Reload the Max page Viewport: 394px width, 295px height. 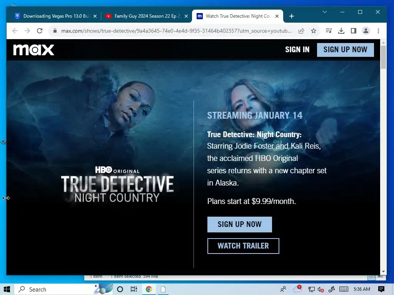40,31
